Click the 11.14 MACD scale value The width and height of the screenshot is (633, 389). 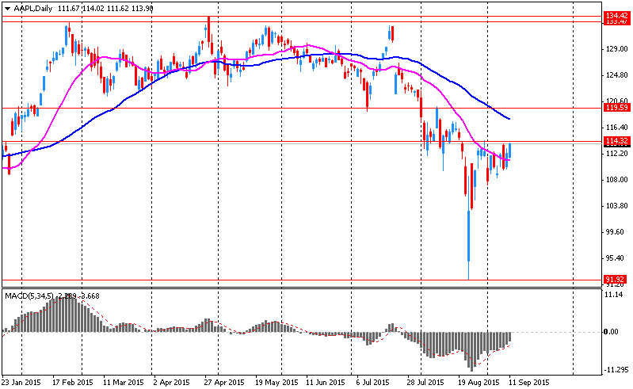(614, 295)
